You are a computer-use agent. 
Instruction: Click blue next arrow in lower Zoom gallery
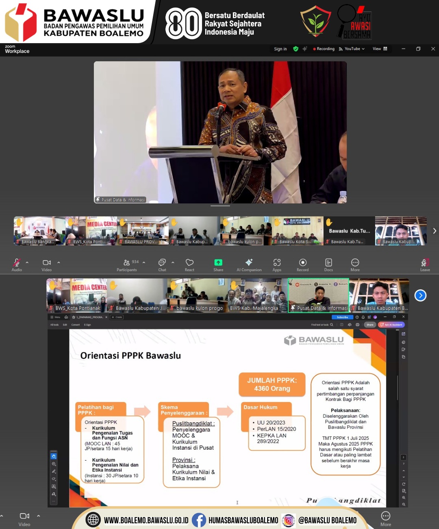(420, 295)
